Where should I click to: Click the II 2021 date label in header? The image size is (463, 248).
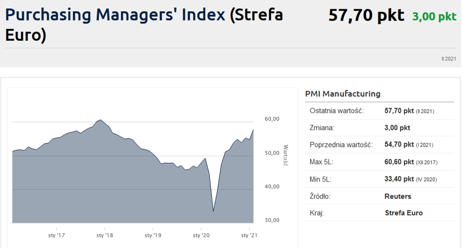coord(449,59)
